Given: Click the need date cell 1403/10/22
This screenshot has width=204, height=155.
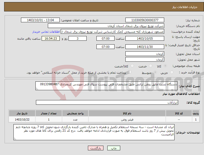Looking at the screenshot, I should [x=22, y=119].
